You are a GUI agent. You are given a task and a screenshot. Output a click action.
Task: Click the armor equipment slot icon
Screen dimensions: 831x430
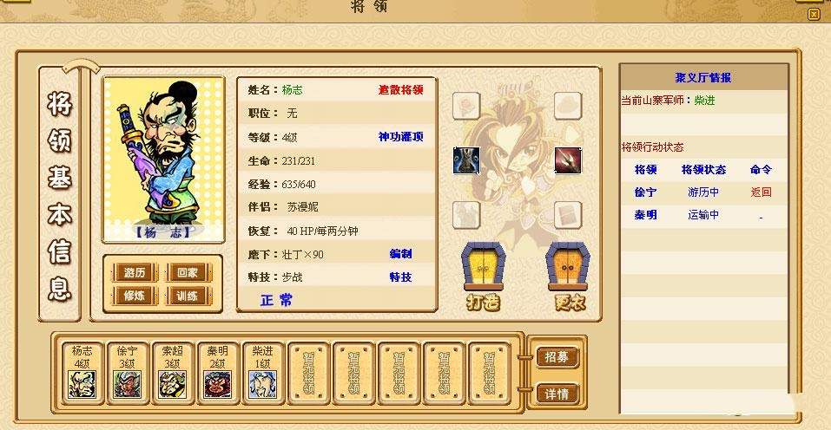466,160
